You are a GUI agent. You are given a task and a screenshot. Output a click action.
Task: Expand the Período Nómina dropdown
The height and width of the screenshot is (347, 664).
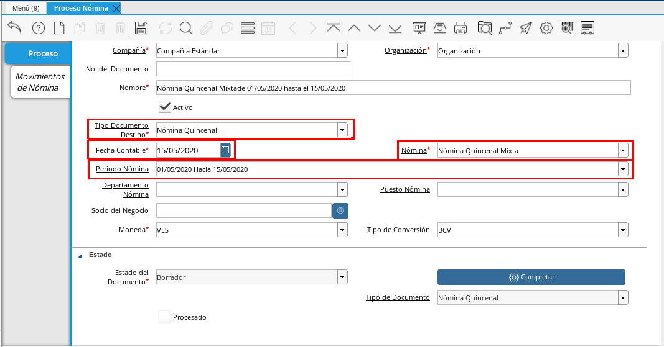coord(623,169)
